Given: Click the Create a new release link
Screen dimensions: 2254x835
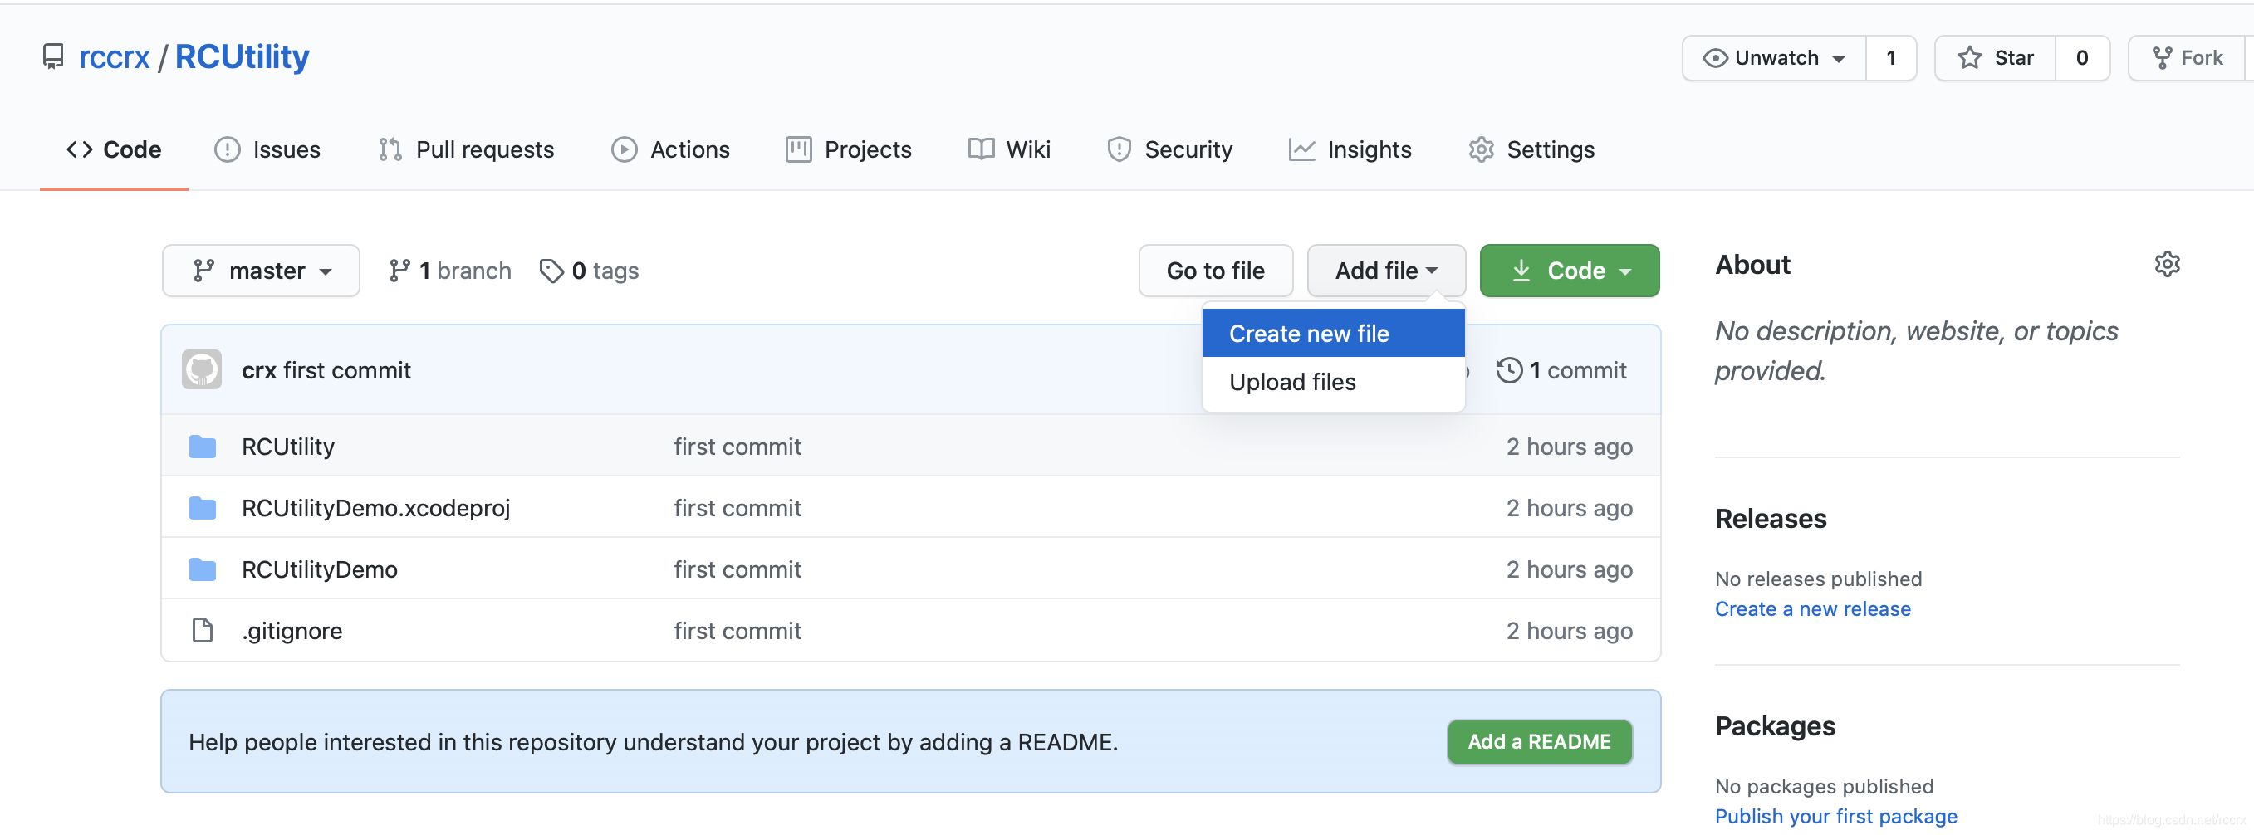Looking at the screenshot, I should [1812, 608].
